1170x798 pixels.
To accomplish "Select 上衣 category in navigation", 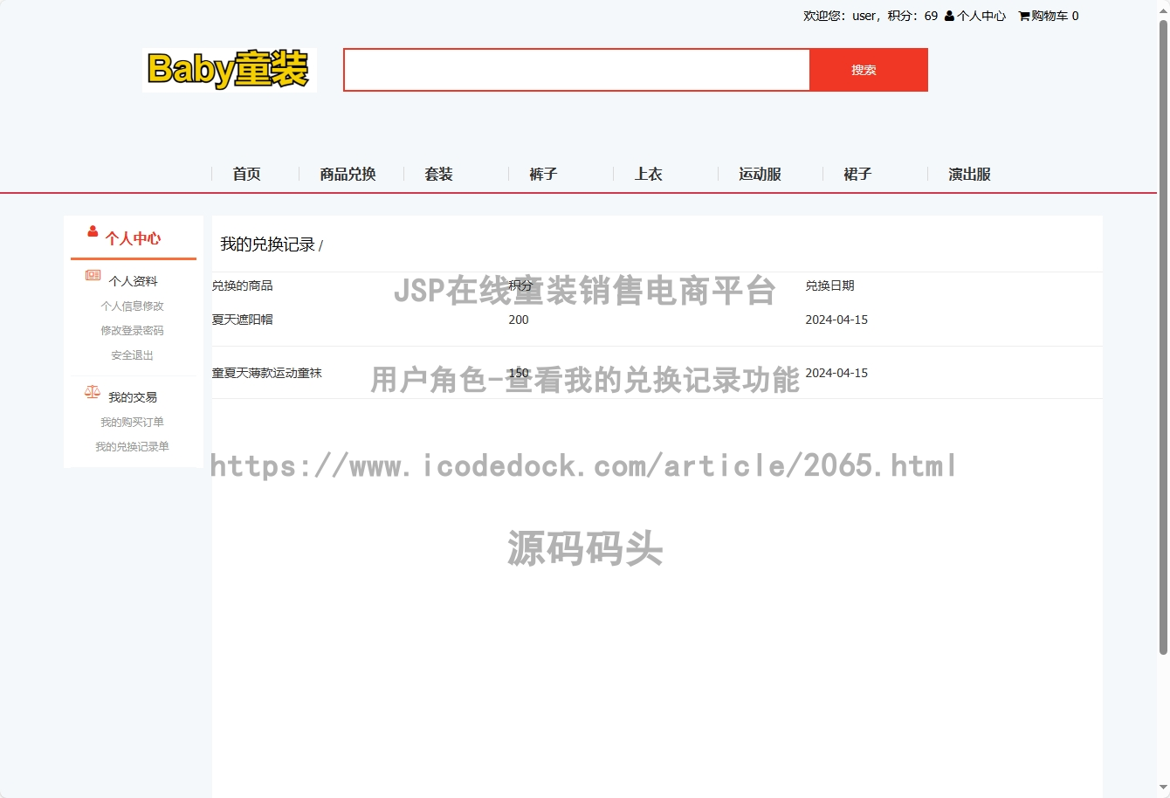I will (648, 174).
